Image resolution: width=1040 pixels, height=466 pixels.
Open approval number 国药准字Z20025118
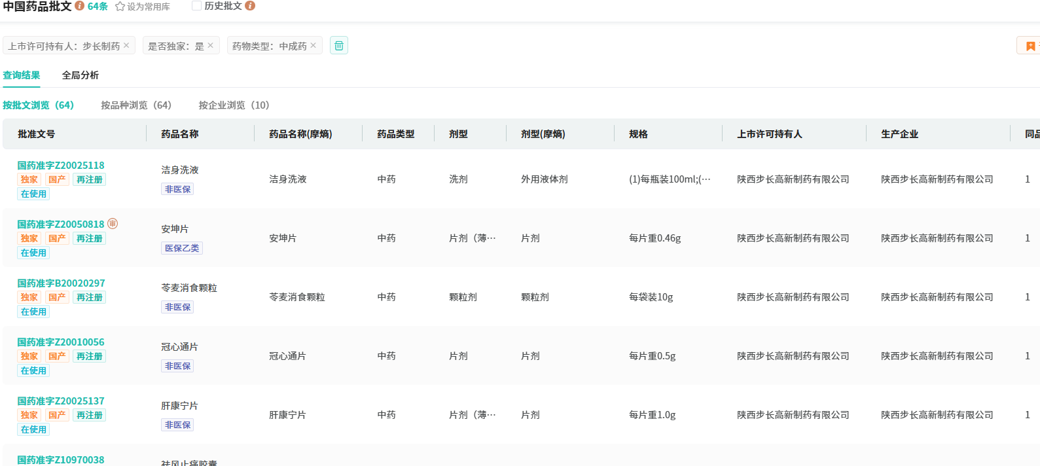pos(61,166)
